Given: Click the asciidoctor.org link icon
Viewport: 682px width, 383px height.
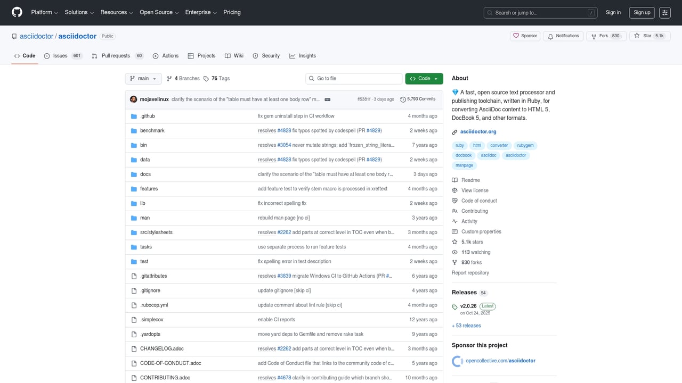Looking at the screenshot, I should pyautogui.click(x=454, y=131).
